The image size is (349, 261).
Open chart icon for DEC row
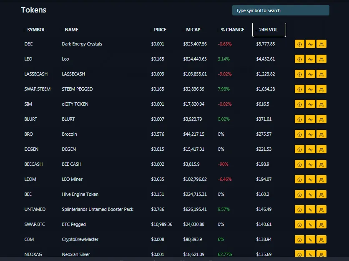click(310, 44)
